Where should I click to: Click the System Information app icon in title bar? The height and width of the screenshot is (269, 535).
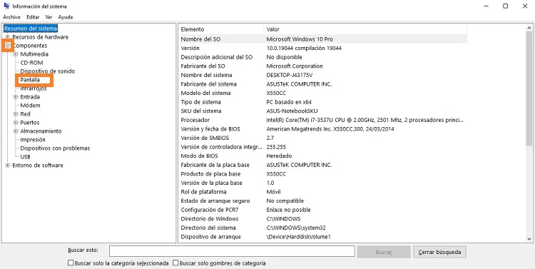(x=6, y=6)
